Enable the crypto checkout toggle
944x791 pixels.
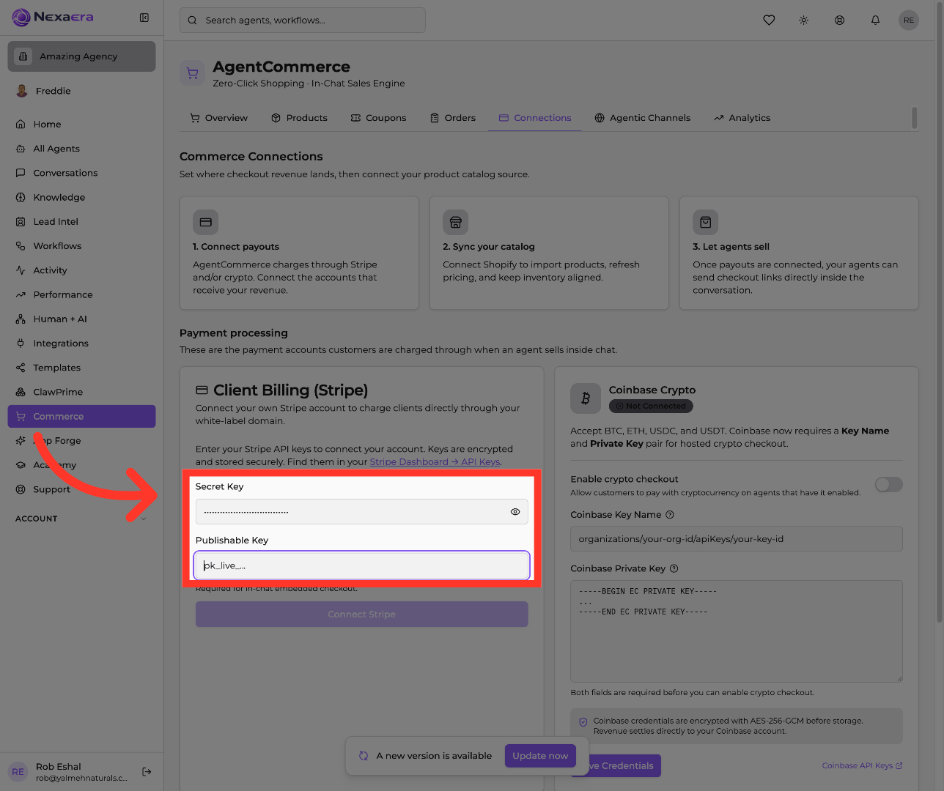point(889,485)
